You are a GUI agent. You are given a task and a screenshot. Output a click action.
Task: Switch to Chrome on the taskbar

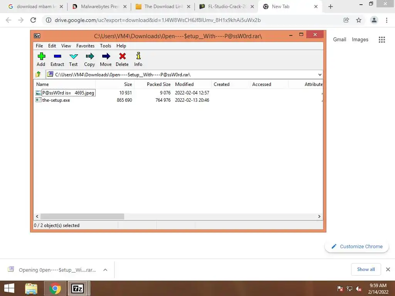tap(55, 288)
